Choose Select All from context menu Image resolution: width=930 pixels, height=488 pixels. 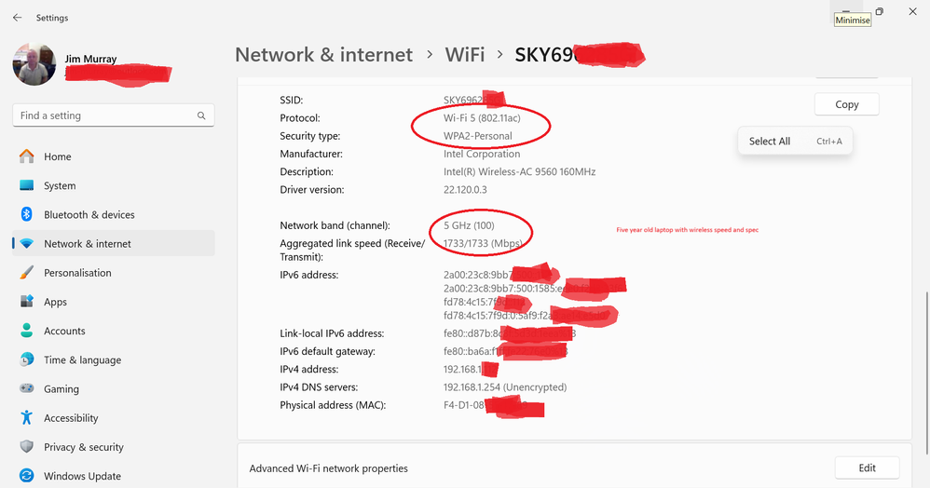coord(770,141)
